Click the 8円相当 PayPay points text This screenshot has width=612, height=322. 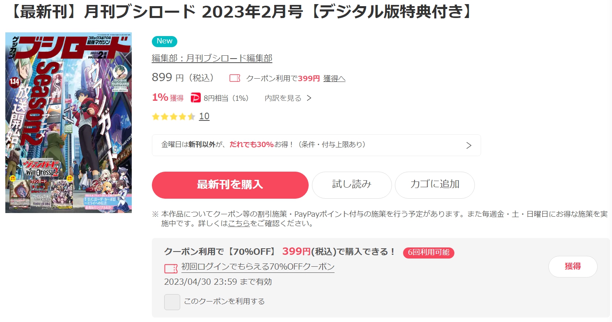click(226, 98)
